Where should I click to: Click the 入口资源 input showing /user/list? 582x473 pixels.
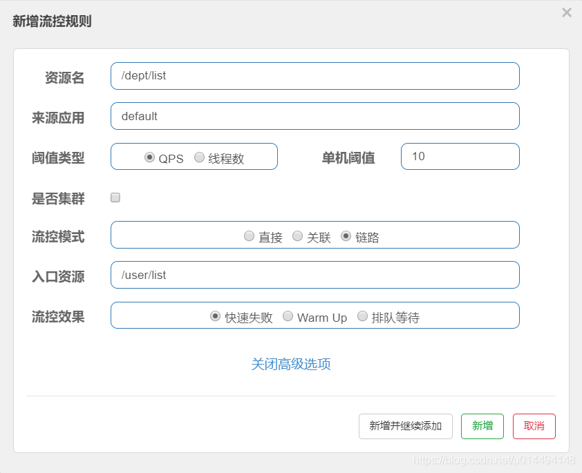[x=315, y=275]
